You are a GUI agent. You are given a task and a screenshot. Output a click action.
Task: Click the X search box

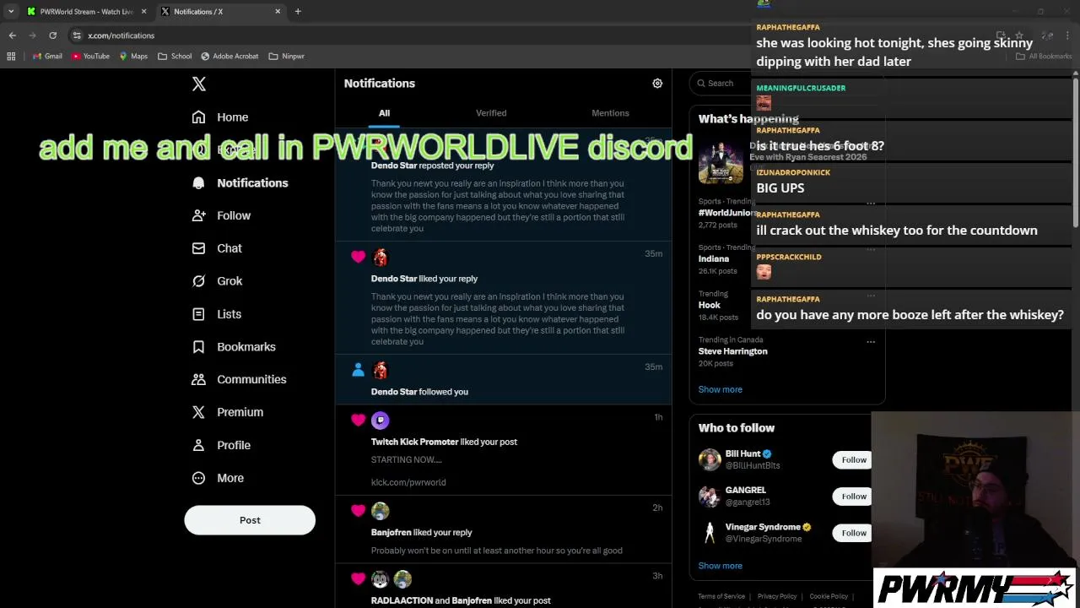721,84
